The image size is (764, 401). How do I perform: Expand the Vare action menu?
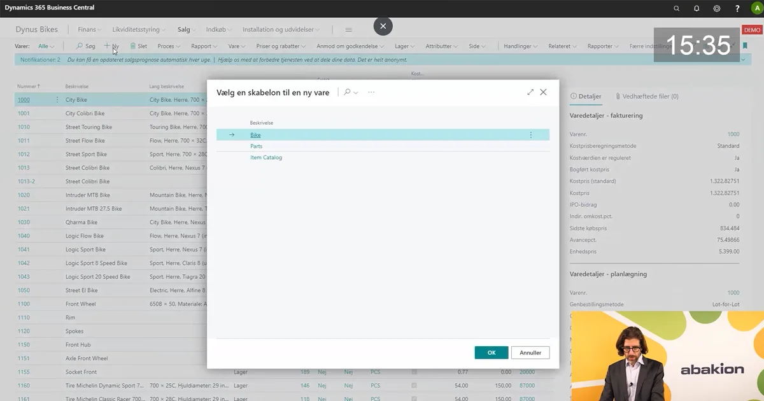[x=237, y=46]
